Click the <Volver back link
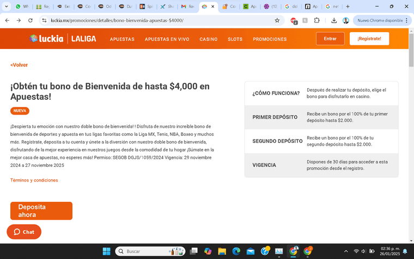The image size is (414, 259). (19, 65)
